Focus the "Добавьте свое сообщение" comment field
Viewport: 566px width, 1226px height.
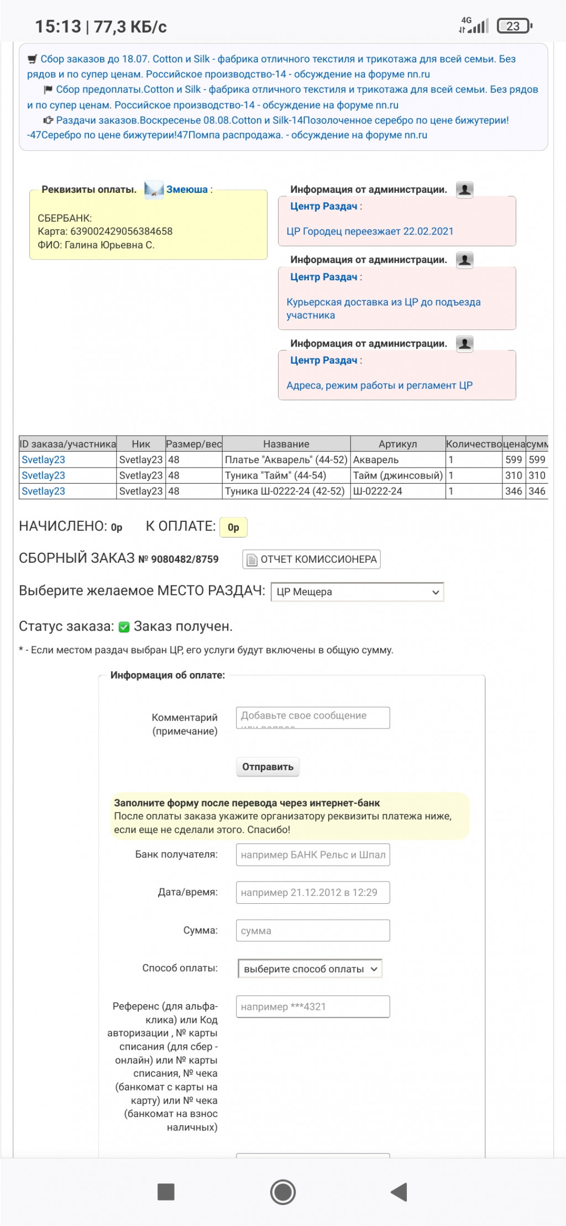[313, 717]
